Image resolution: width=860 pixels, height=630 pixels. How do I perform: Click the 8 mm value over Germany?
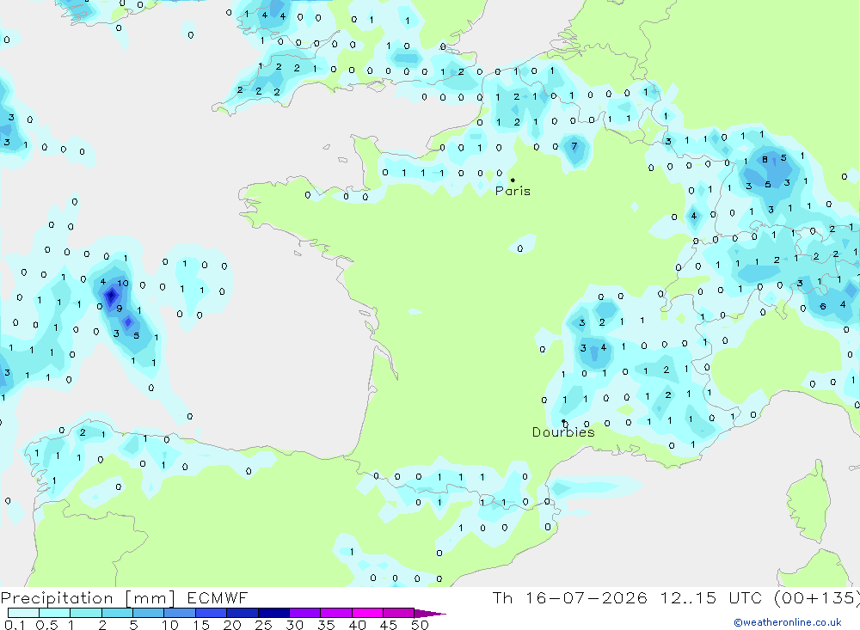(x=765, y=160)
